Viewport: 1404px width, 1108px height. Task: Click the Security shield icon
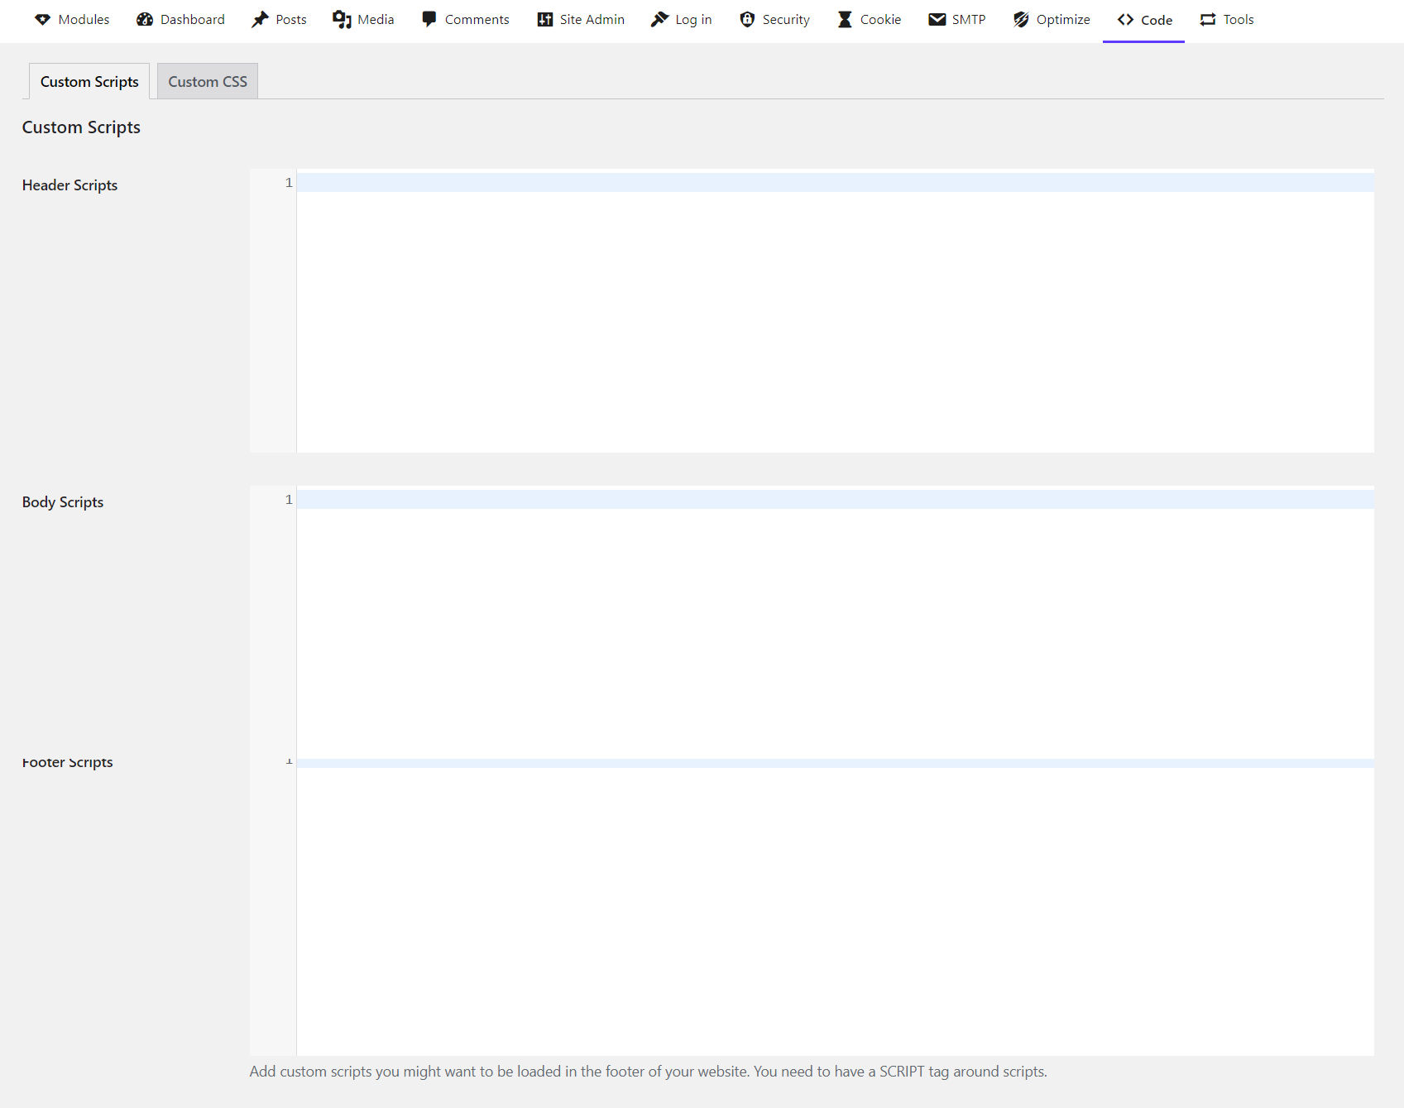pyautogui.click(x=747, y=20)
